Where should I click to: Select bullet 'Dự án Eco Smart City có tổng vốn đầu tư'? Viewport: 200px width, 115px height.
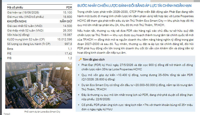tap(137, 87)
